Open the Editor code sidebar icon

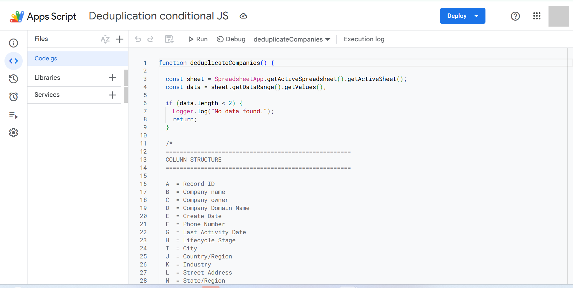point(13,61)
